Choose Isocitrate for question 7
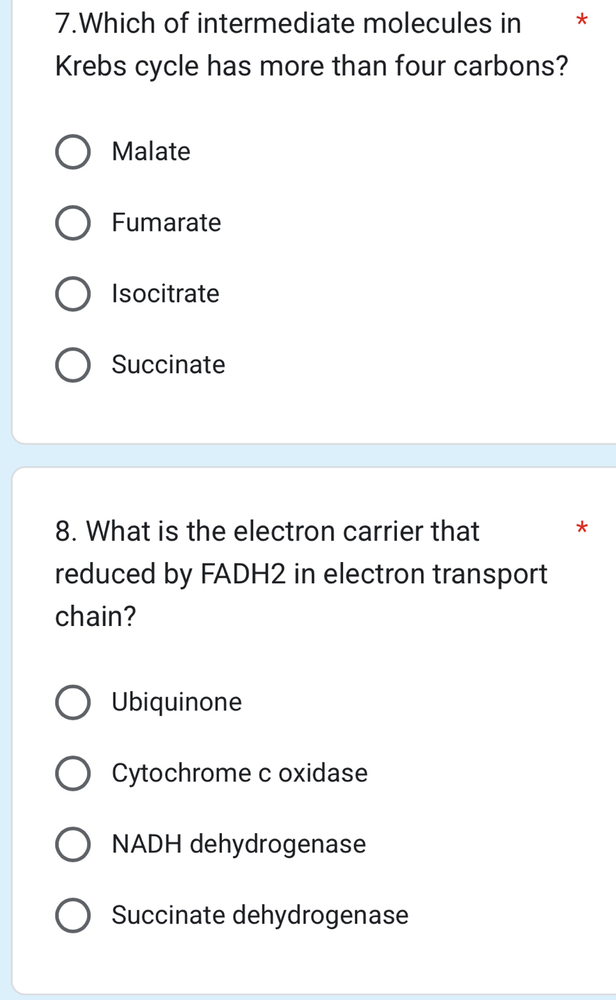 pyautogui.click(x=73, y=294)
